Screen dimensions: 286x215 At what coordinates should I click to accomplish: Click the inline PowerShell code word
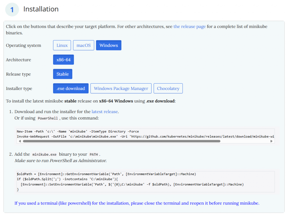[x=48, y=118]
